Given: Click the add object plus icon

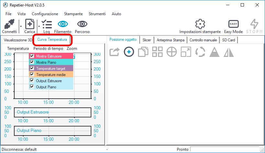Looking at the screenshot, I should (x=129, y=52).
